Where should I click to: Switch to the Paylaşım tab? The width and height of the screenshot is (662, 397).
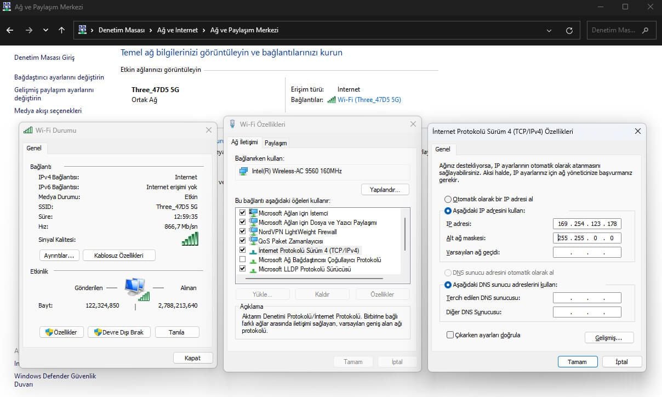[276, 143]
